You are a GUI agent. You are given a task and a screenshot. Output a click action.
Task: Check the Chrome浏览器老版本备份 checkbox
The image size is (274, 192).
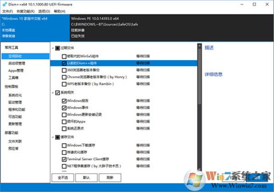click(64, 77)
